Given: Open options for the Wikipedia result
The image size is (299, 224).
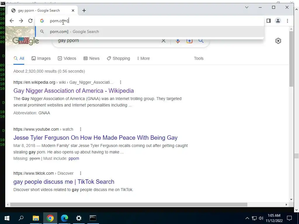Looking at the screenshot, I should click(x=121, y=82).
